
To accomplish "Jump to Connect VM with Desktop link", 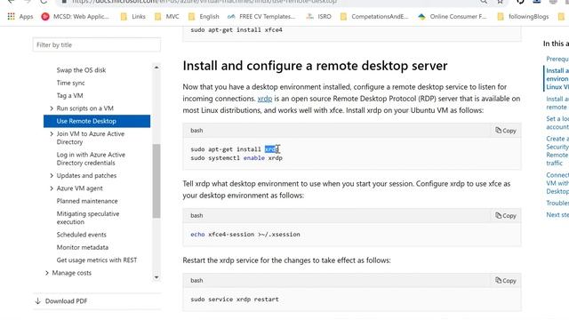I will 557,183.
